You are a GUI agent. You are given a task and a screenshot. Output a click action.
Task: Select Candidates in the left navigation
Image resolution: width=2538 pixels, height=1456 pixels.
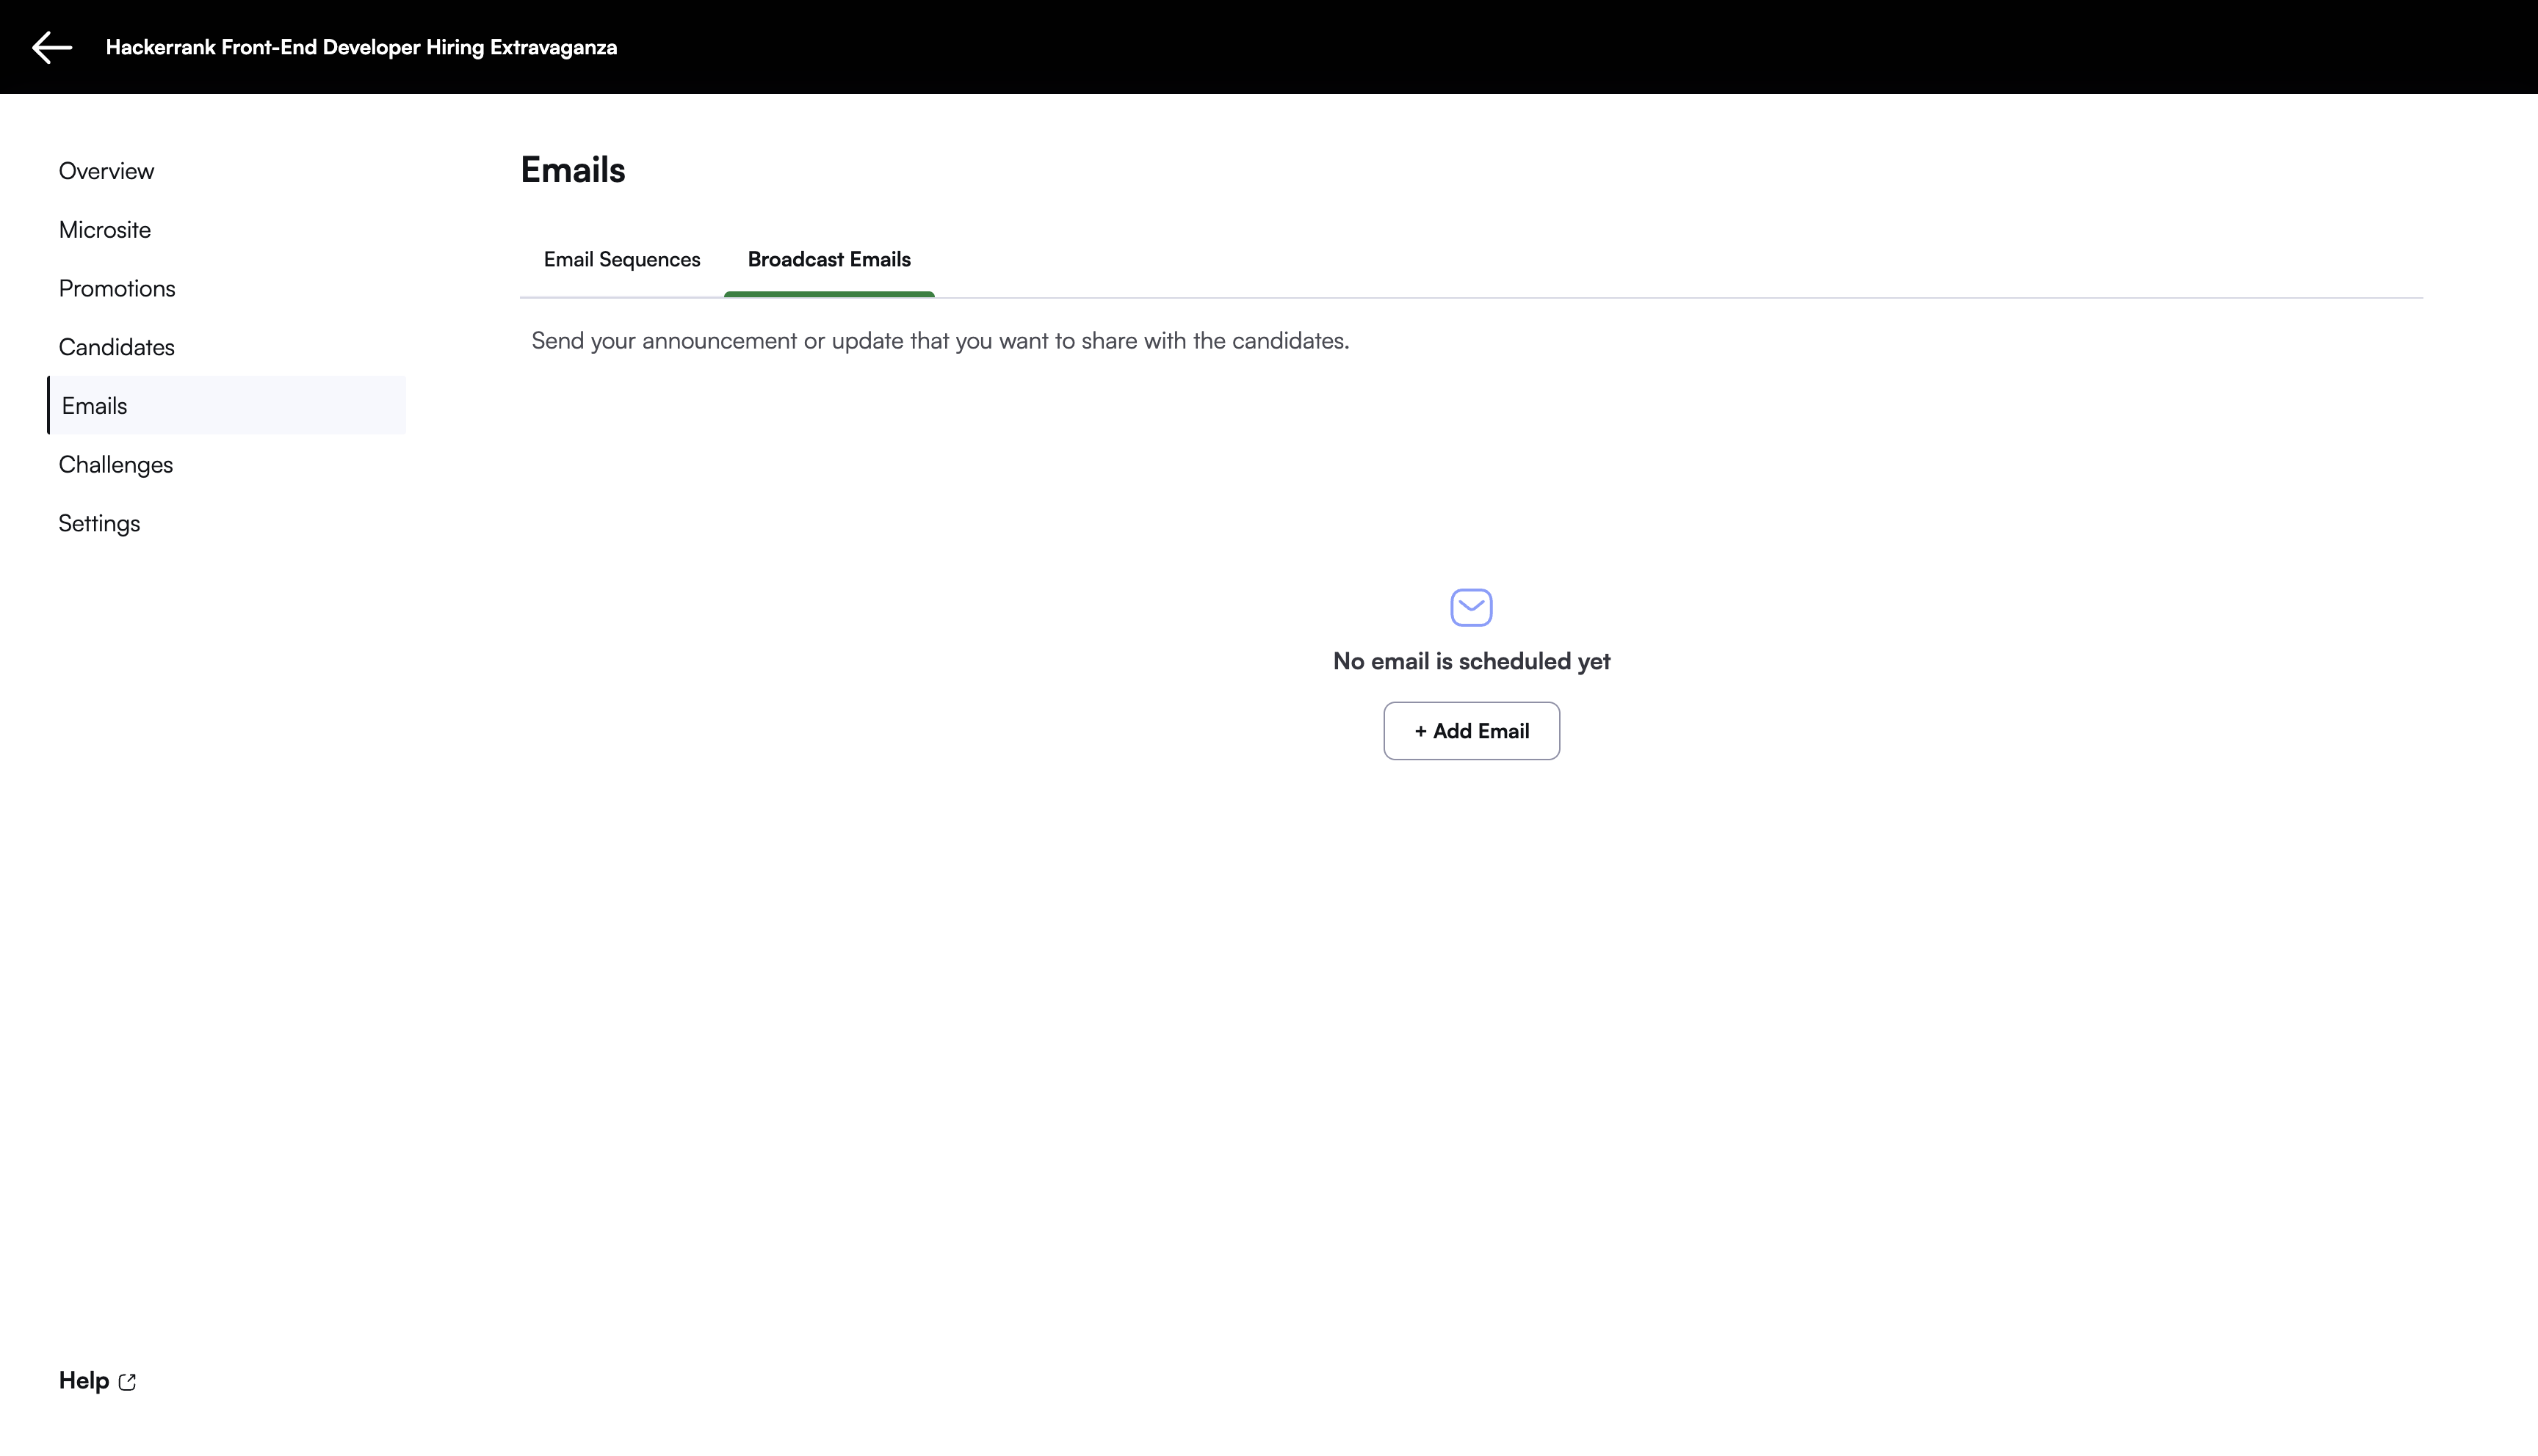(x=116, y=347)
